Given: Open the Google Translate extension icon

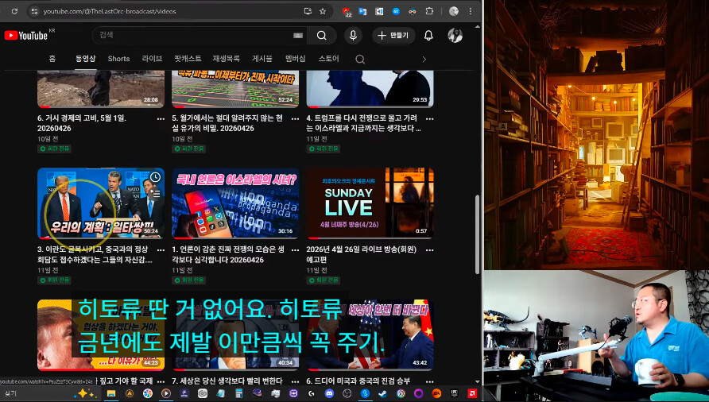Looking at the screenshot, I should 362,11.
